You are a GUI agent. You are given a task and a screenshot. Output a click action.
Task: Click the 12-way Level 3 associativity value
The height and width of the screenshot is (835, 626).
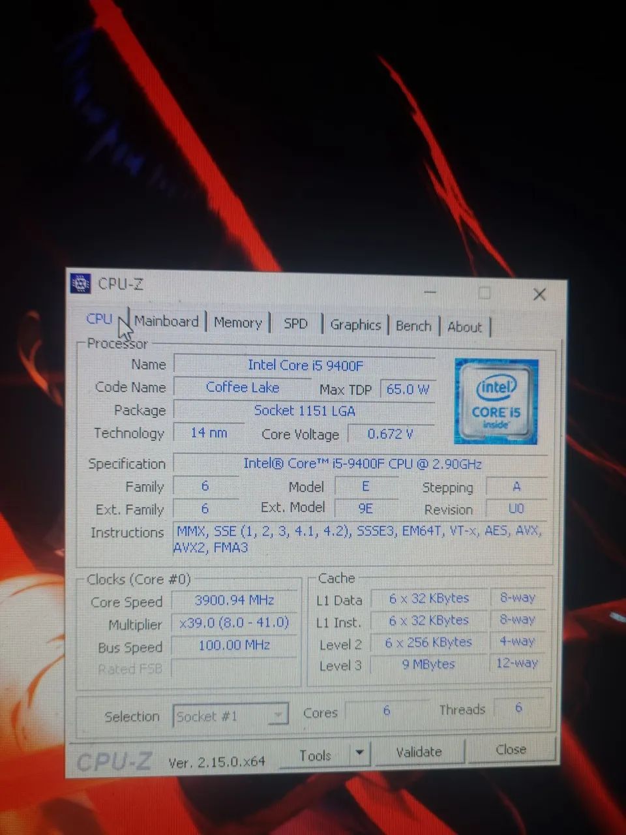pos(517,663)
